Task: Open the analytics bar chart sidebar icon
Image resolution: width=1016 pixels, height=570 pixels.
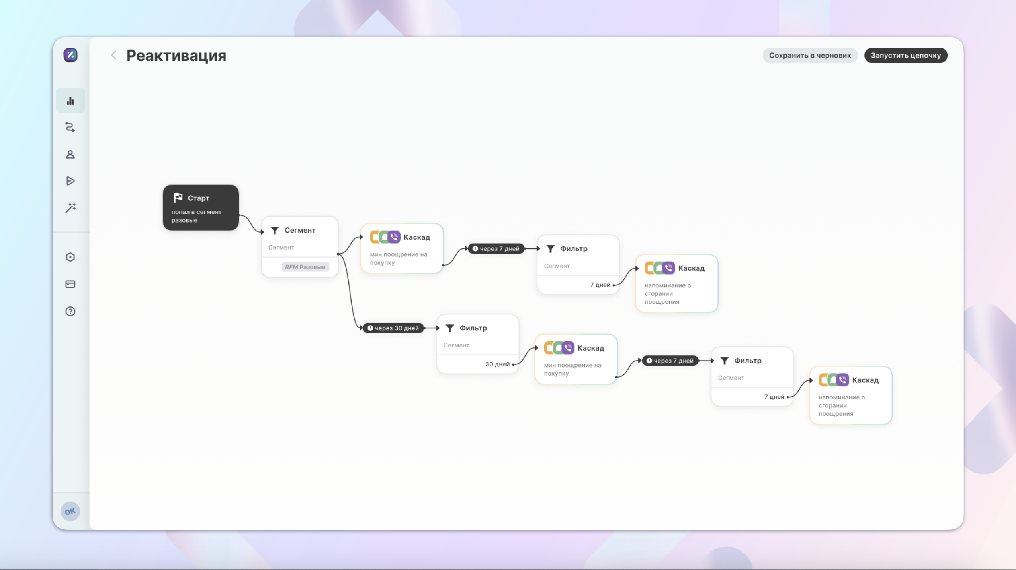Action: (x=70, y=101)
